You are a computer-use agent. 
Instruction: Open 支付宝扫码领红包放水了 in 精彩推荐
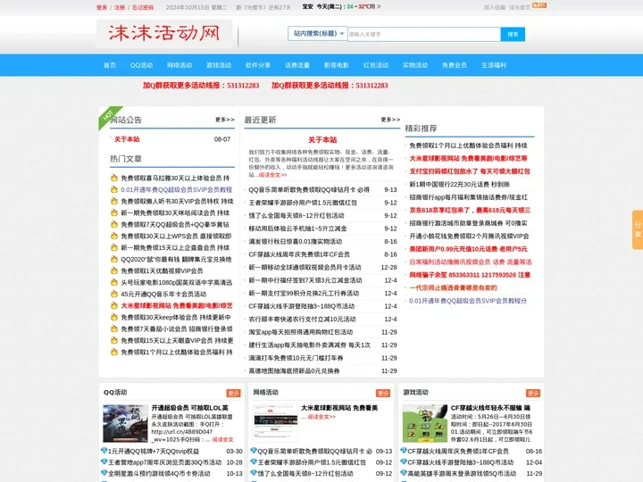point(469,171)
